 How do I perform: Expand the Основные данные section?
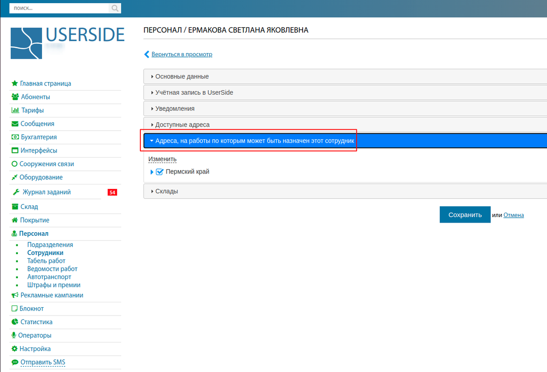pos(182,76)
